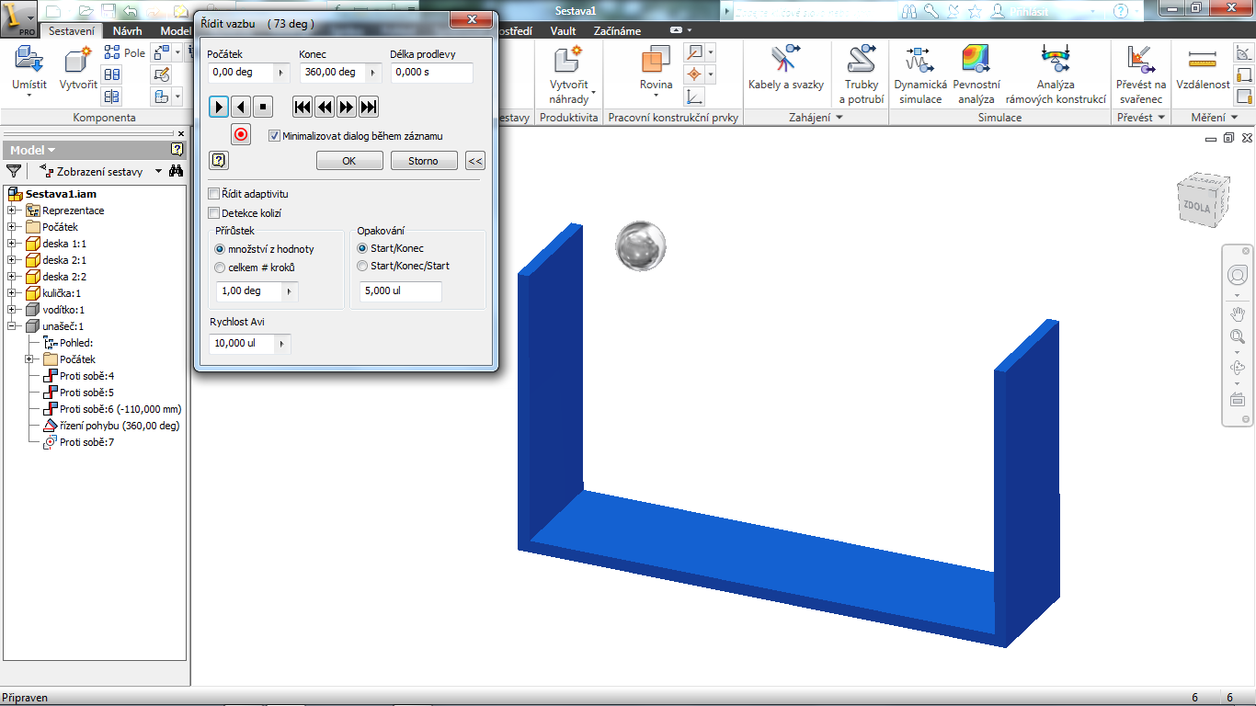This screenshot has width=1256, height=706.
Task: Expand the Reprezentace tree node
Action: point(13,211)
